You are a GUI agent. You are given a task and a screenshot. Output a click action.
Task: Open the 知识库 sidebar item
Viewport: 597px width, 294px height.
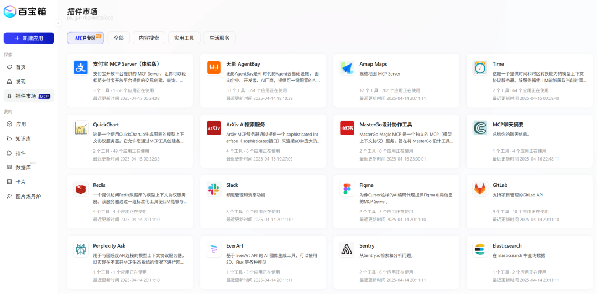pyautogui.click(x=29, y=138)
